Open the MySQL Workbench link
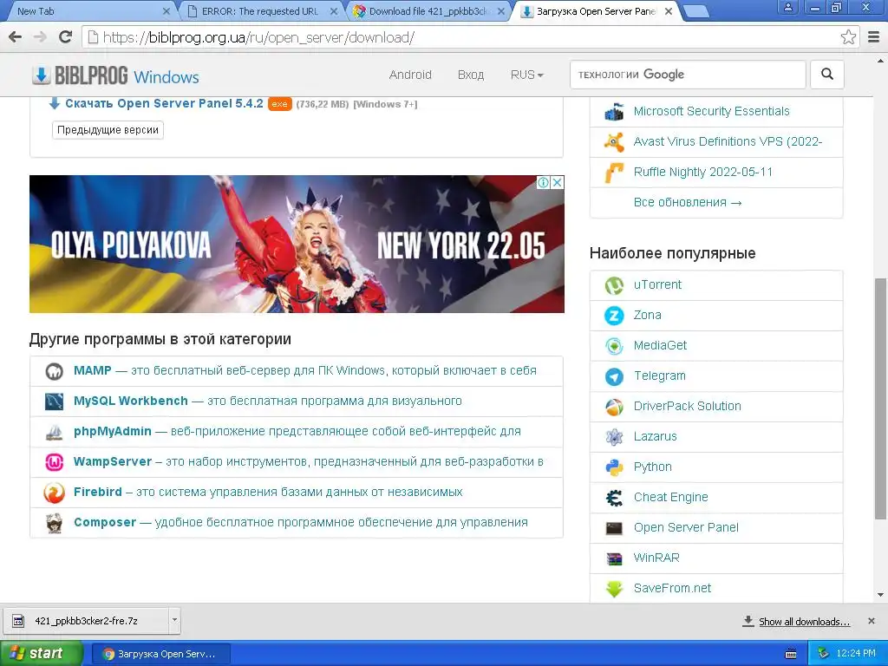The image size is (888, 666). [131, 401]
